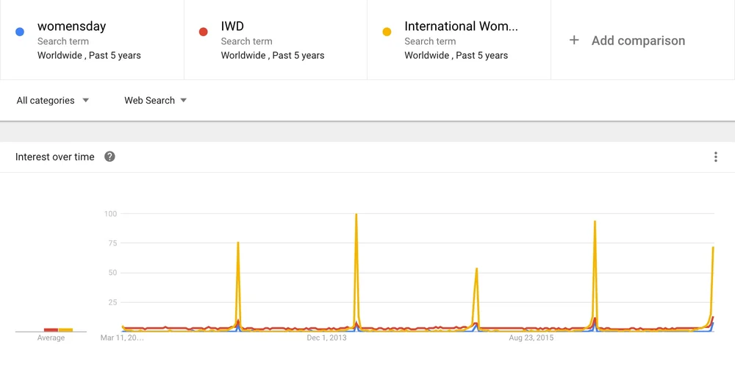The height and width of the screenshot is (375, 735).
Task: Open the Web Search dropdown
Action: click(155, 100)
